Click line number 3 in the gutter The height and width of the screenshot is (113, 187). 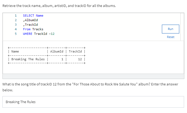pyautogui.click(x=16, y=25)
